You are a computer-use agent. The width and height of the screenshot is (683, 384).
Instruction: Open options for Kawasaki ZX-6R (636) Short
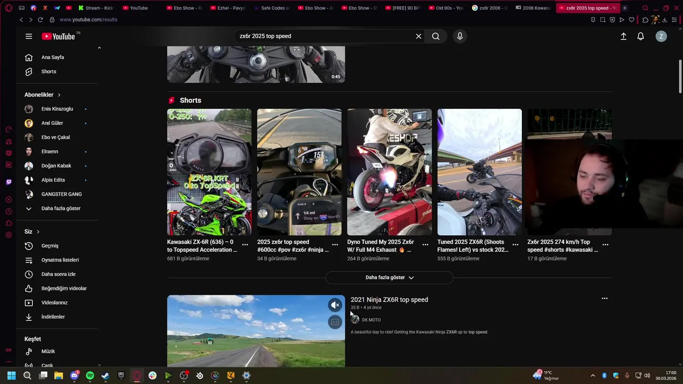click(x=245, y=245)
